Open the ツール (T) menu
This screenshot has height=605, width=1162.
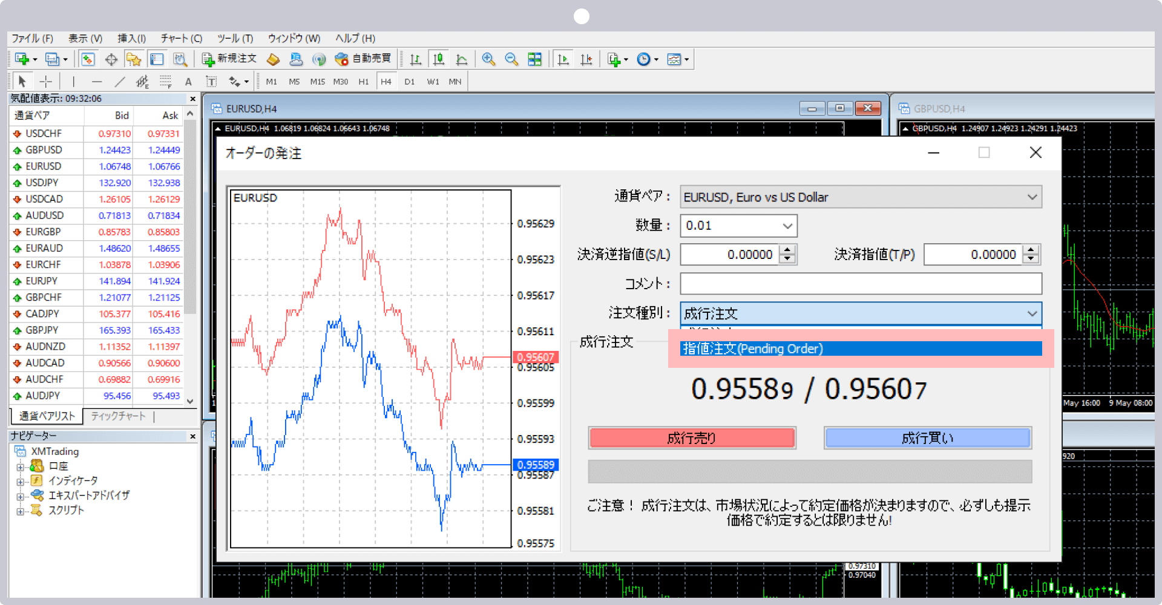[235, 39]
